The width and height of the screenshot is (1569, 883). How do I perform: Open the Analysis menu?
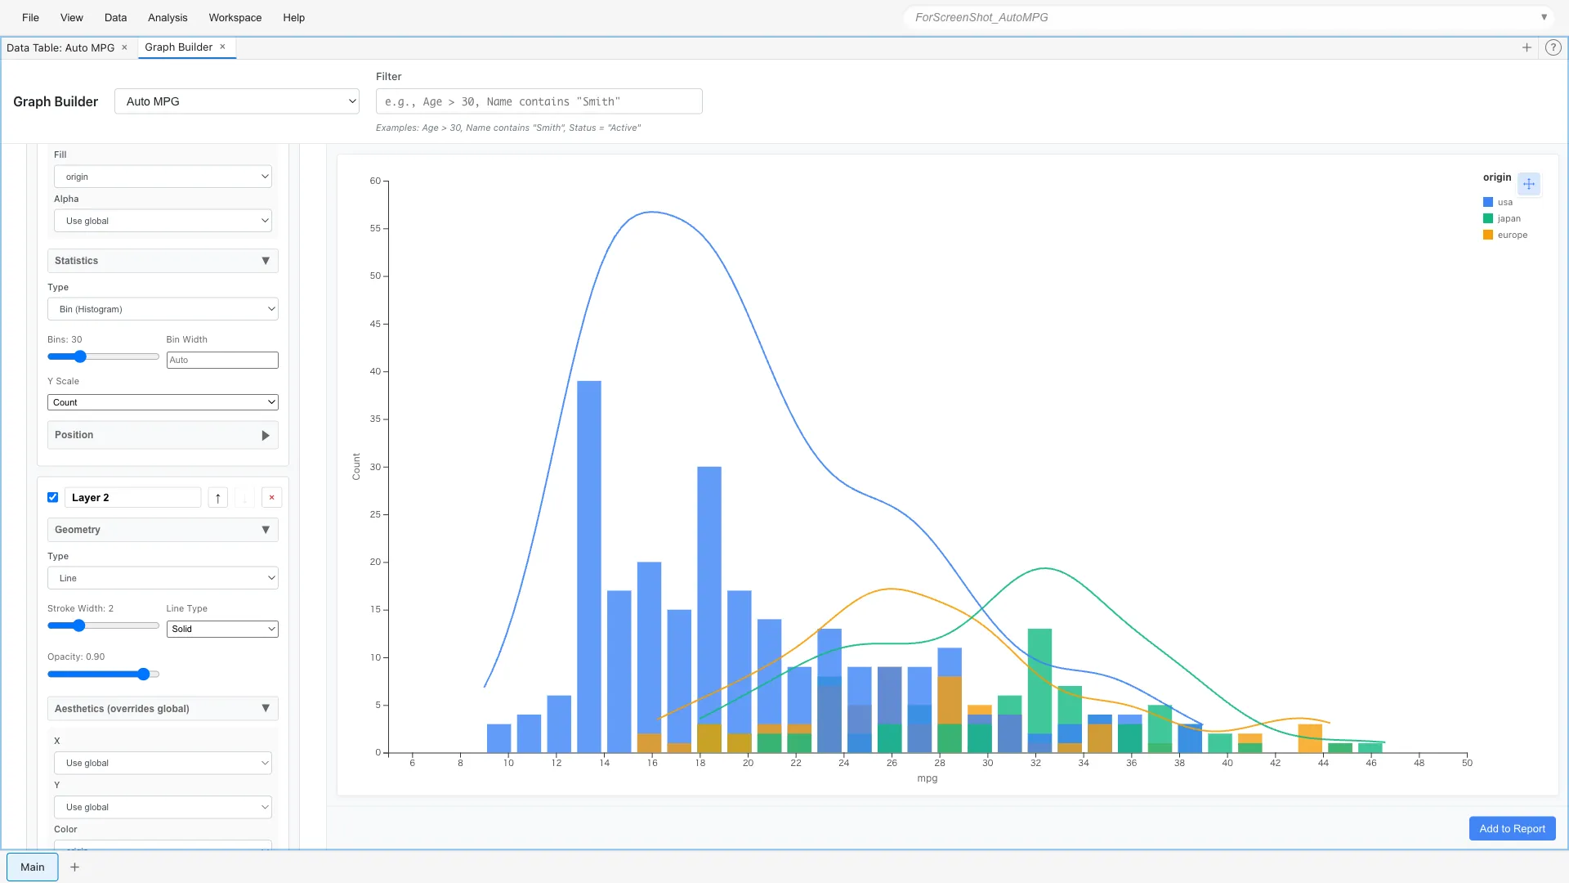click(168, 17)
